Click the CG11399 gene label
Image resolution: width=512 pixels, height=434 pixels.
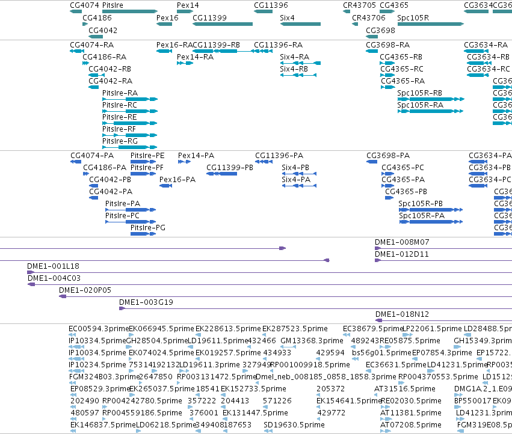(x=209, y=17)
